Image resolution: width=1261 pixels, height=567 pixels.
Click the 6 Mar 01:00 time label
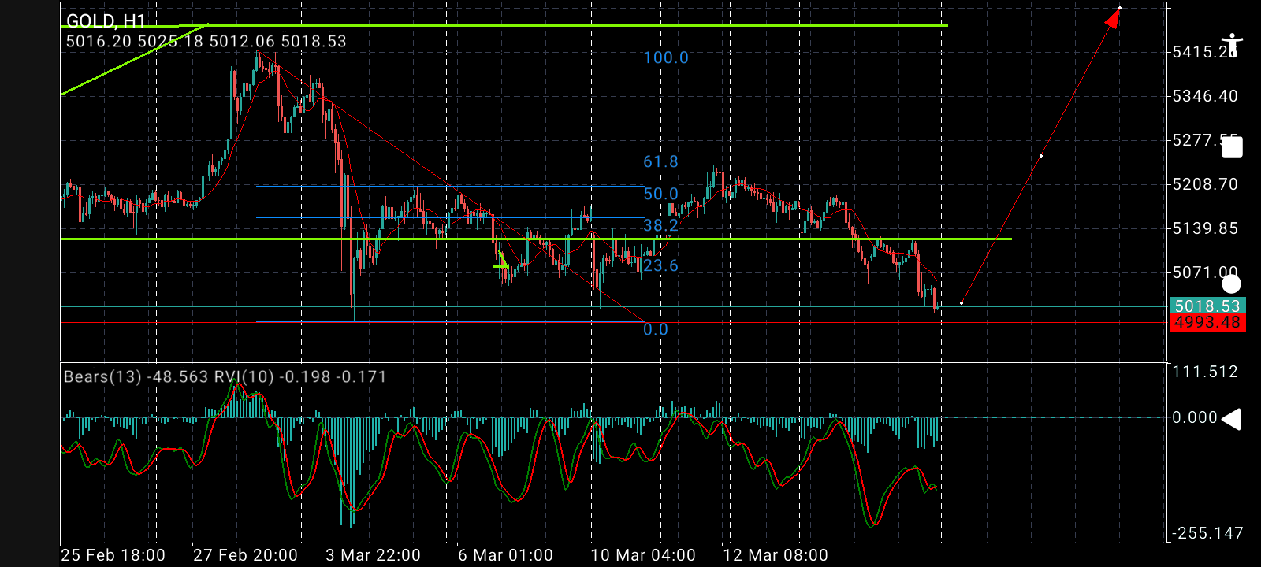tap(506, 555)
